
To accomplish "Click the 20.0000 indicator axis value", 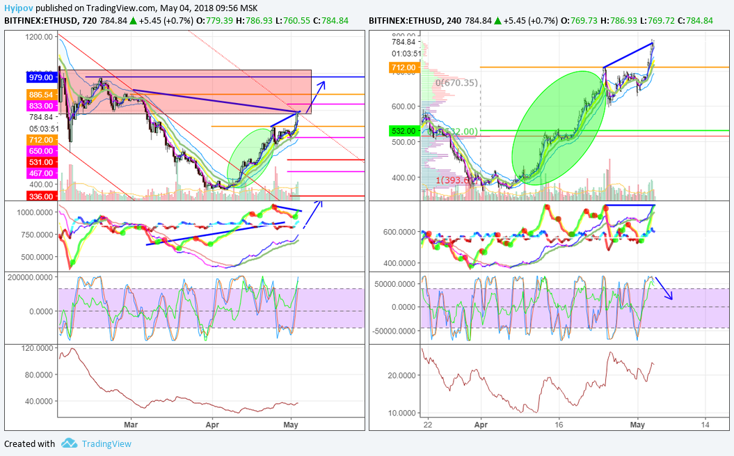I will click(403, 375).
